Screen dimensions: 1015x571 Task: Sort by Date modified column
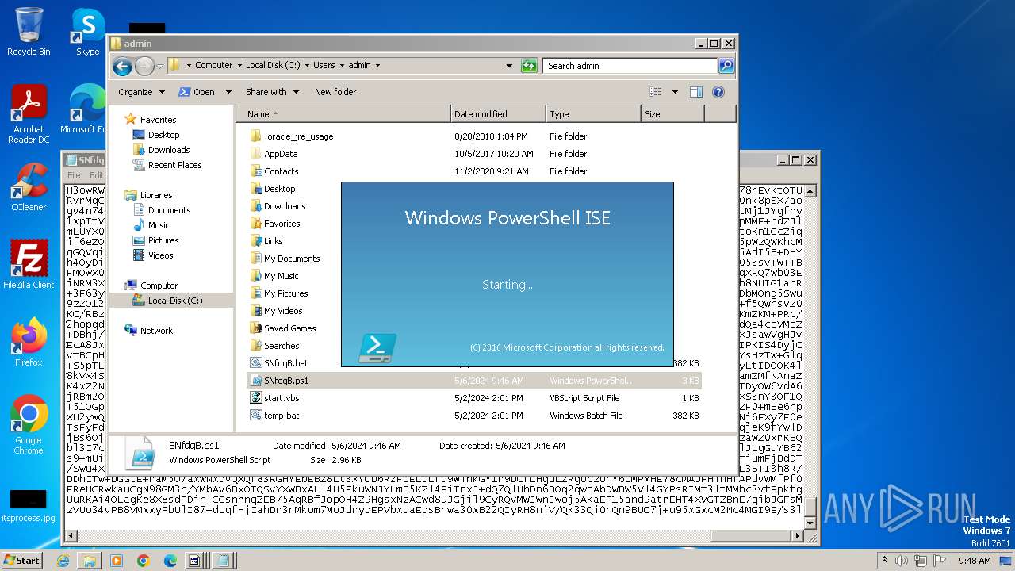[498, 114]
